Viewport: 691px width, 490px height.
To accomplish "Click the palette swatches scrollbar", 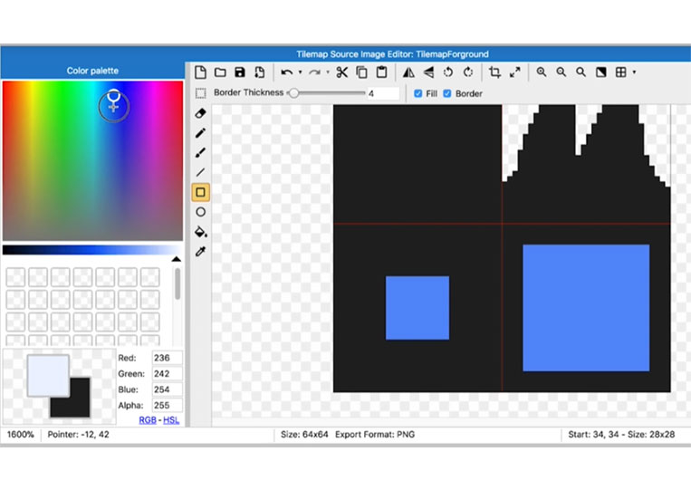I will (178, 284).
